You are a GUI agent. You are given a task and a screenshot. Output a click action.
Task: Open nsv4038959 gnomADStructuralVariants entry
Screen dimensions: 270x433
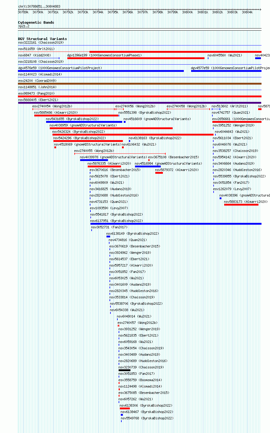tap(83, 126)
